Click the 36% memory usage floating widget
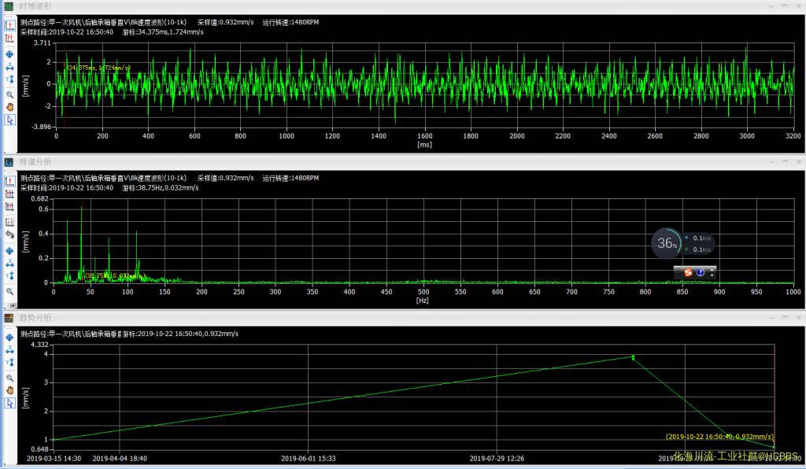This screenshot has width=806, height=469. (667, 243)
